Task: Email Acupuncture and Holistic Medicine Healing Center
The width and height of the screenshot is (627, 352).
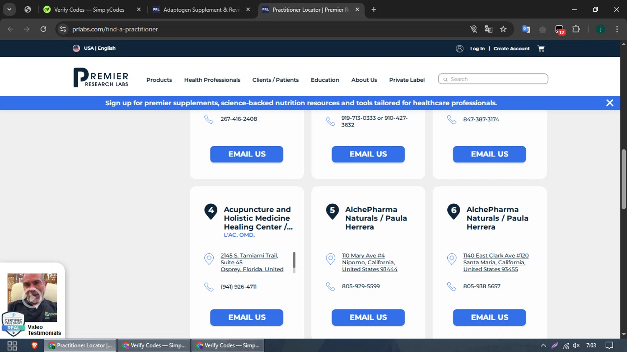Action: pyautogui.click(x=247, y=317)
